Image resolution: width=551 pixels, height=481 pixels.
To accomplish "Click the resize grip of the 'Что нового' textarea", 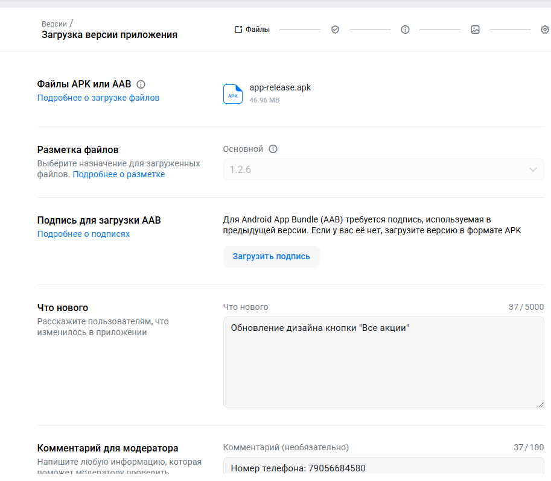I will click(x=541, y=404).
